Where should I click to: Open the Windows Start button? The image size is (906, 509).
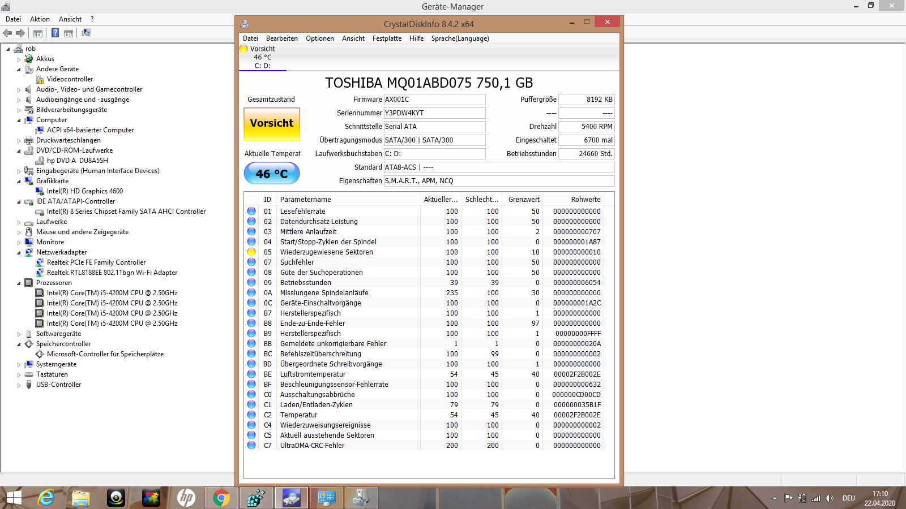pos(14,498)
